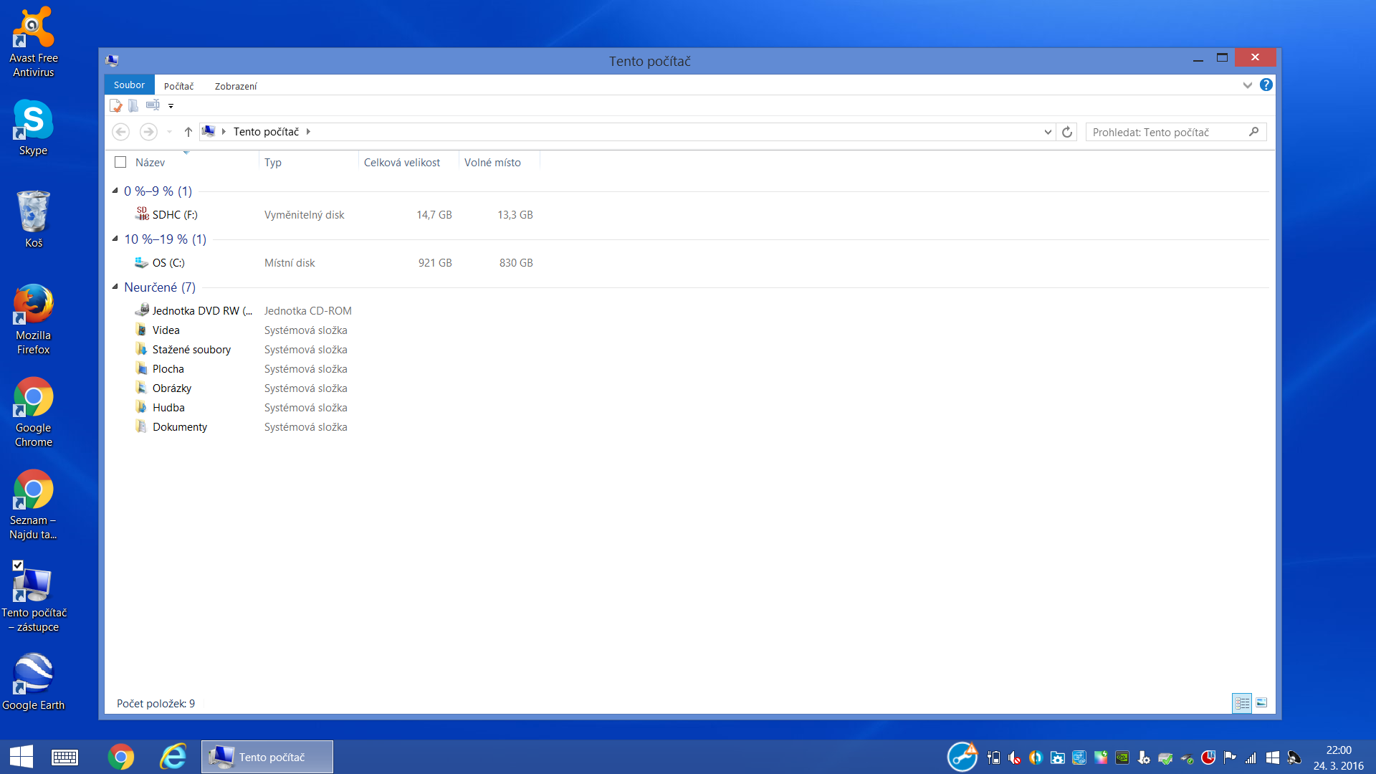The width and height of the screenshot is (1376, 774).
Task: Click the refresh button beside address bar
Action: (1067, 132)
